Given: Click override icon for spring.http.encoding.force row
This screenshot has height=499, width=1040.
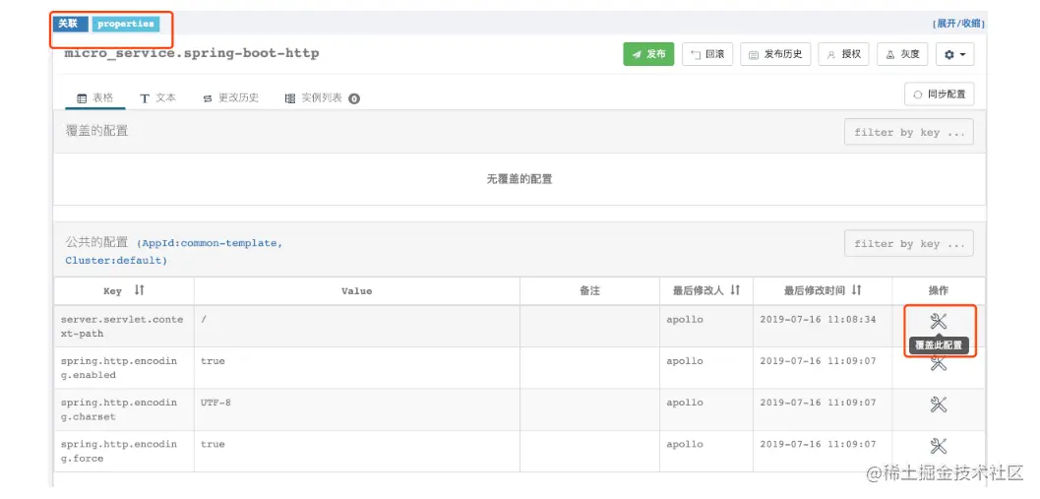Looking at the screenshot, I should tap(938, 446).
